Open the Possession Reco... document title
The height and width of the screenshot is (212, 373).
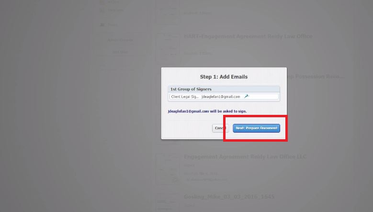[x=316, y=77]
